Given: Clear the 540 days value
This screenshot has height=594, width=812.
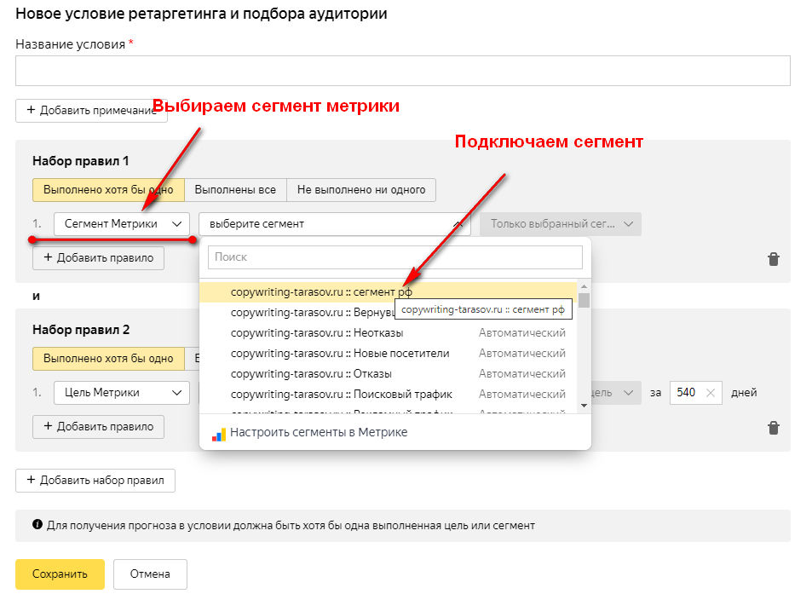Looking at the screenshot, I should click(711, 393).
